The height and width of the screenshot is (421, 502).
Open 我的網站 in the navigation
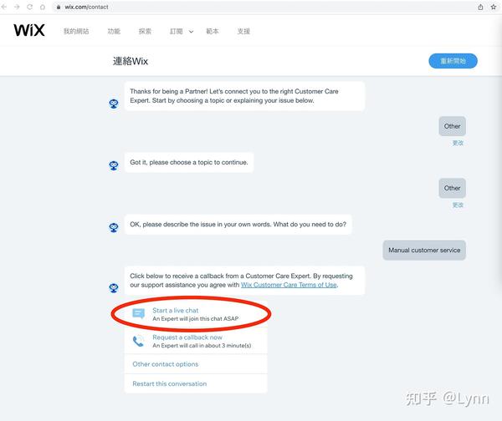pos(76,32)
